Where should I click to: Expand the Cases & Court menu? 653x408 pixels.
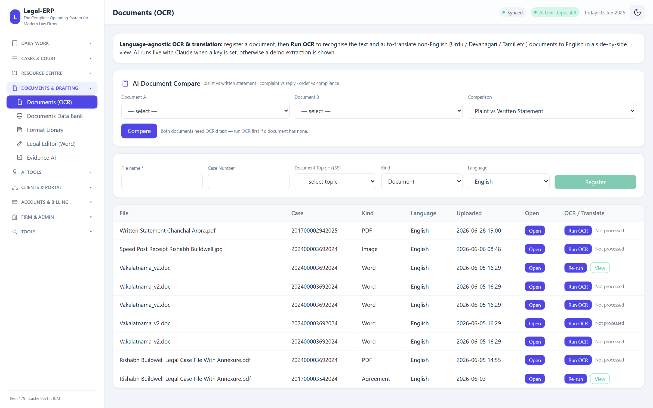(x=52, y=58)
